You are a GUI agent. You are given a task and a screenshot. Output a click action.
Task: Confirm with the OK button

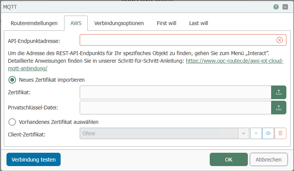[x=228, y=160]
